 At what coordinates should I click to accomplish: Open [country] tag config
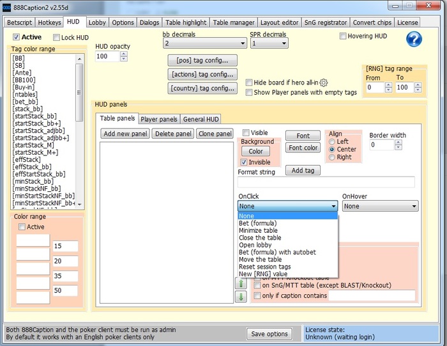[x=202, y=88]
